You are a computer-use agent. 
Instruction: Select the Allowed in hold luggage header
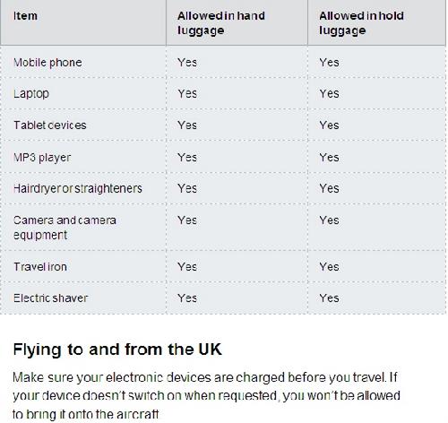pos(361,23)
